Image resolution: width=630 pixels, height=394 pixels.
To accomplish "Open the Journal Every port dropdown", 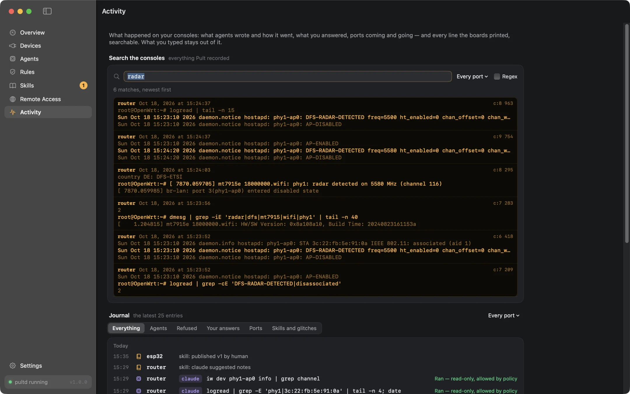I will [x=504, y=315].
